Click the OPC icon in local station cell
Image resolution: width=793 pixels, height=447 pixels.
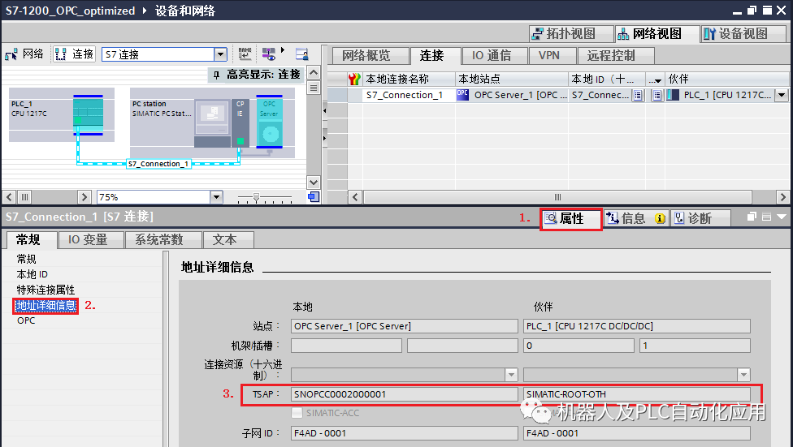(463, 94)
